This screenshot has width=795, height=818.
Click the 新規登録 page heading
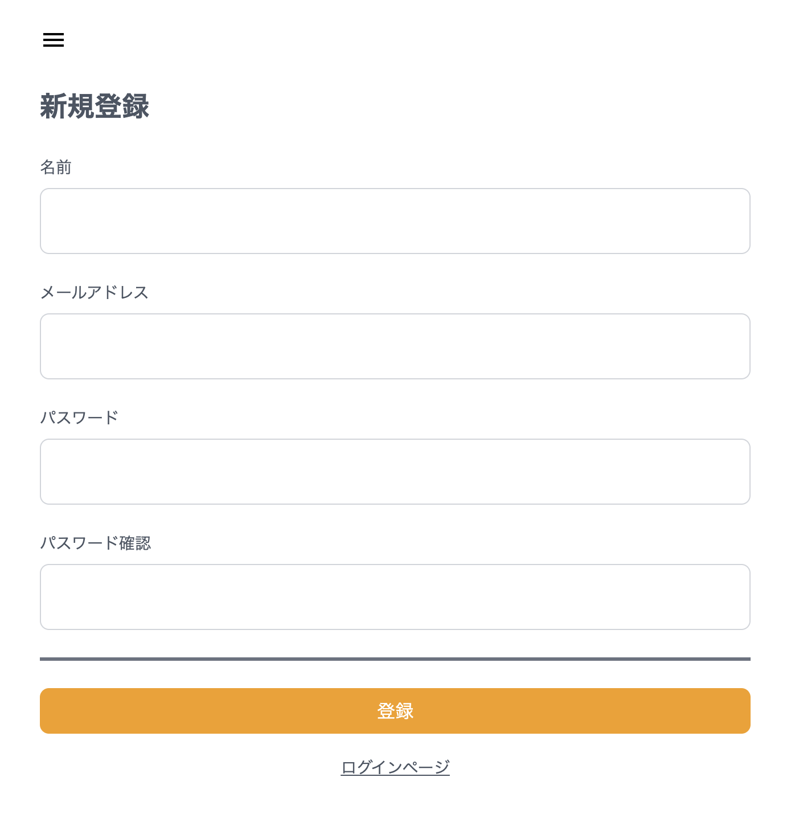(x=95, y=107)
